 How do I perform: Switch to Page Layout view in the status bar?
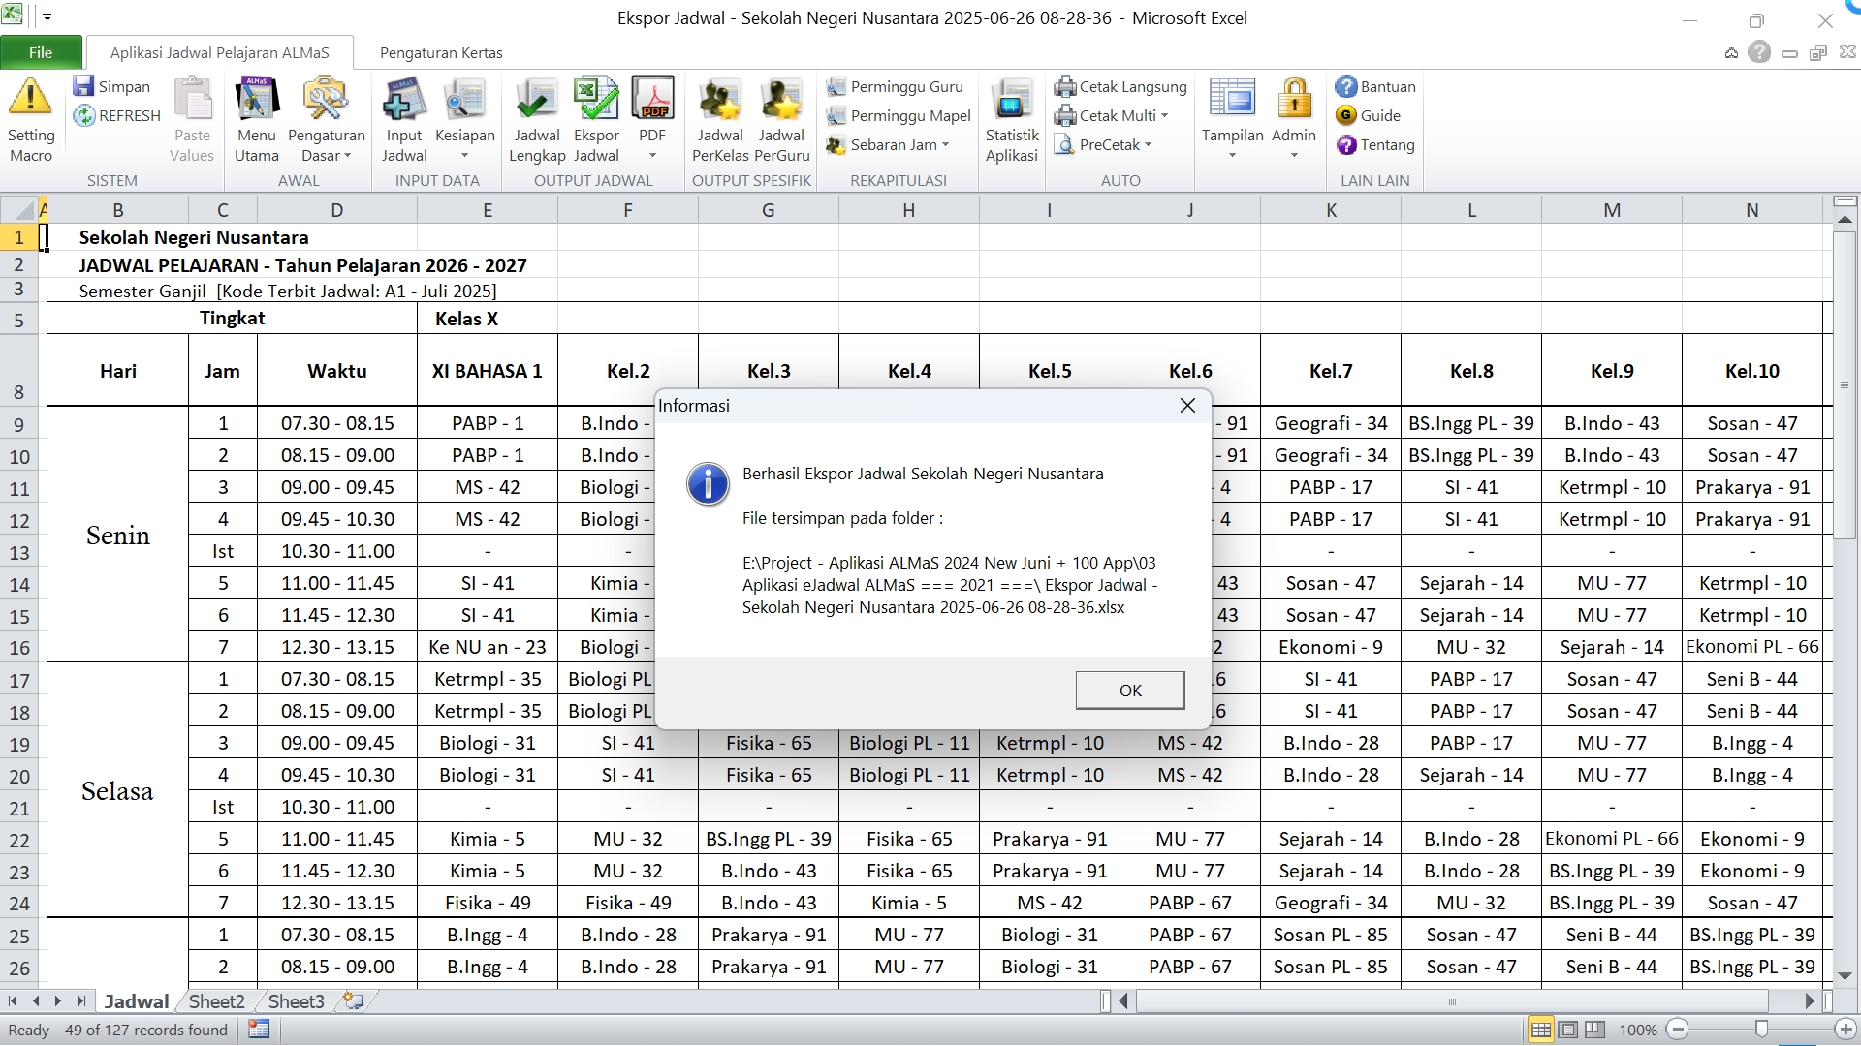click(1568, 1030)
